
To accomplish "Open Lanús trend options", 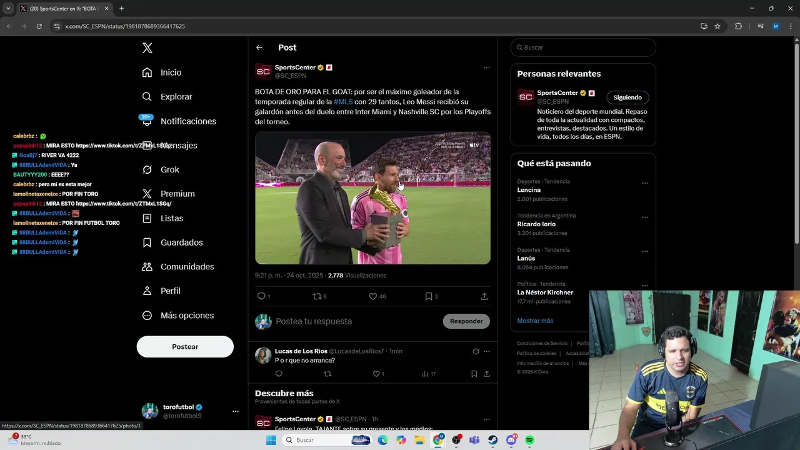I will [x=645, y=251].
